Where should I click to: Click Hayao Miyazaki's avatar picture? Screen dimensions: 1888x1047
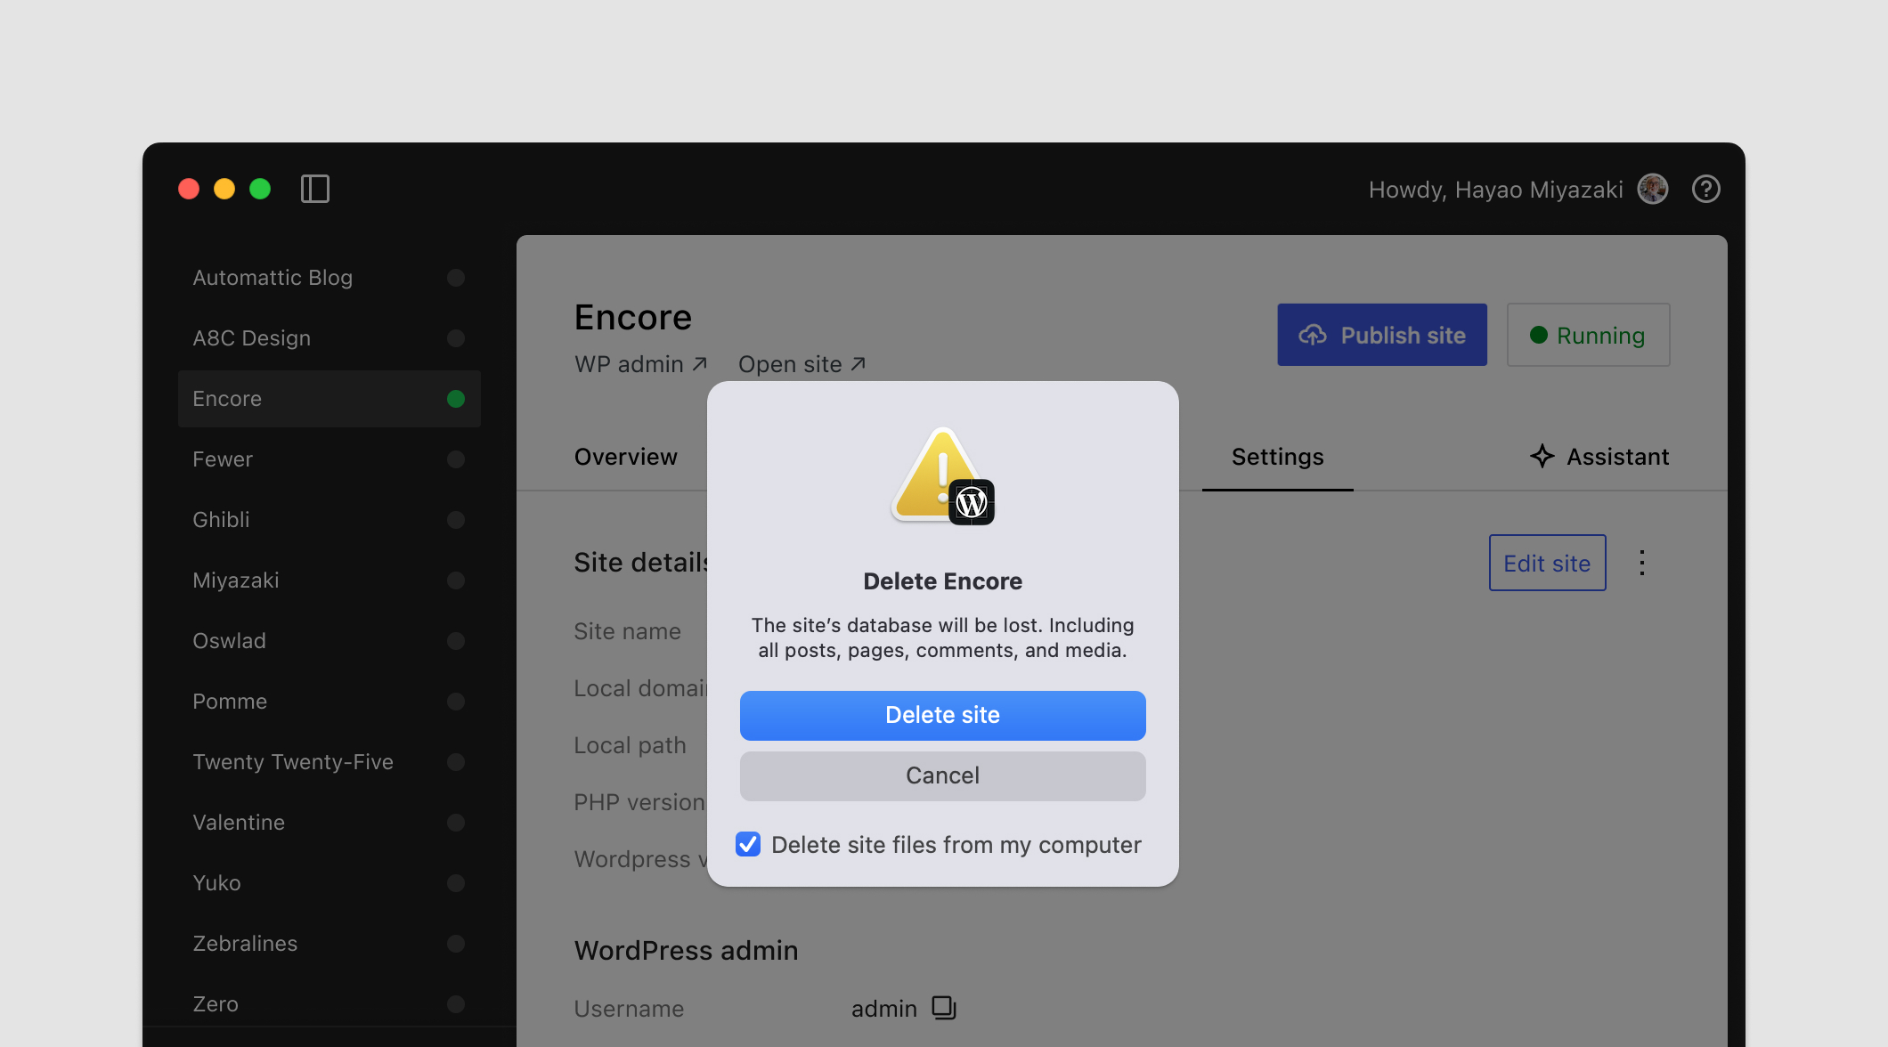(1653, 189)
